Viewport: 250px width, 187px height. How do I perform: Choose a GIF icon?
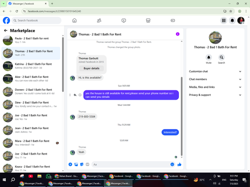[87, 165]
